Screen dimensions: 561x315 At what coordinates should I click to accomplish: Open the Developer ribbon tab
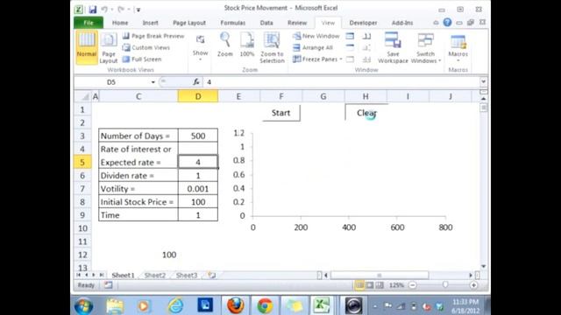(x=363, y=23)
